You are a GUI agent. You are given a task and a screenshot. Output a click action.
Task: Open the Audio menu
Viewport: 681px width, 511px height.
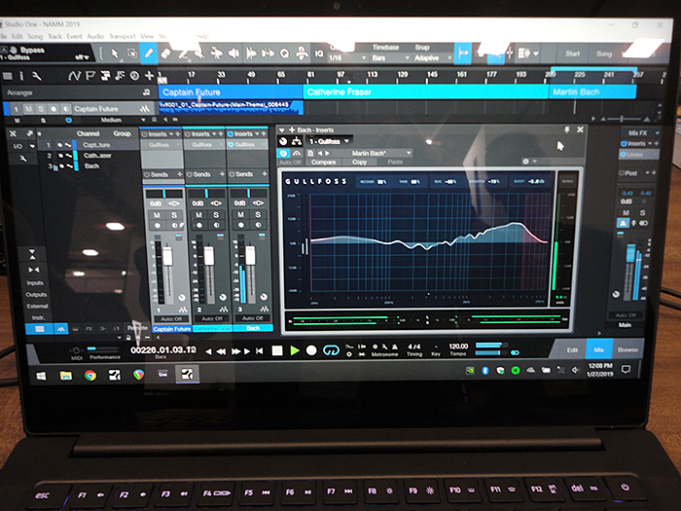coord(95,37)
